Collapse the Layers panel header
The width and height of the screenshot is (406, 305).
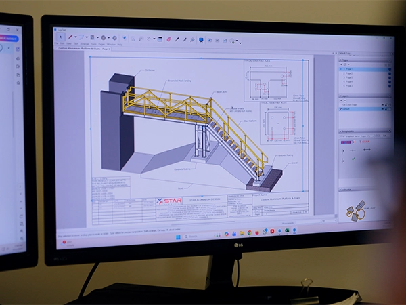point(365,96)
